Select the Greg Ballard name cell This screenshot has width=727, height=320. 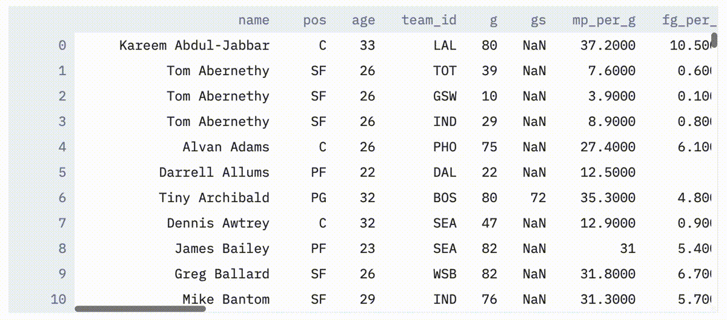click(222, 274)
